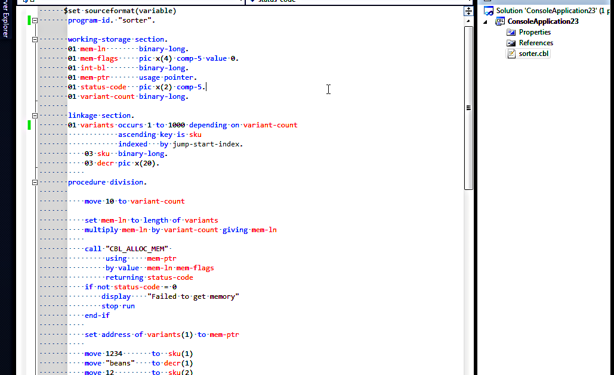Collapse the linkage section code region
The height and width of the screenshot is (375, 614).
pos(34,115)
